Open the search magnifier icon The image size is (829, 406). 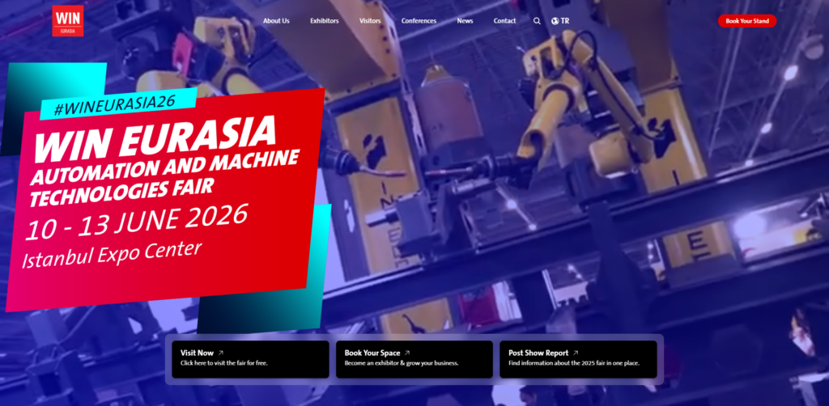click(537, 21)
